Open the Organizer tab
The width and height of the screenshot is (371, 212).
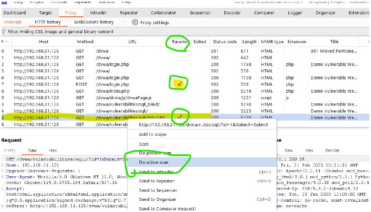pyautogui.click(x=325, y=12)
